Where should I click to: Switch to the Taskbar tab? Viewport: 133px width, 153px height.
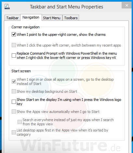[x=12, y=18]
